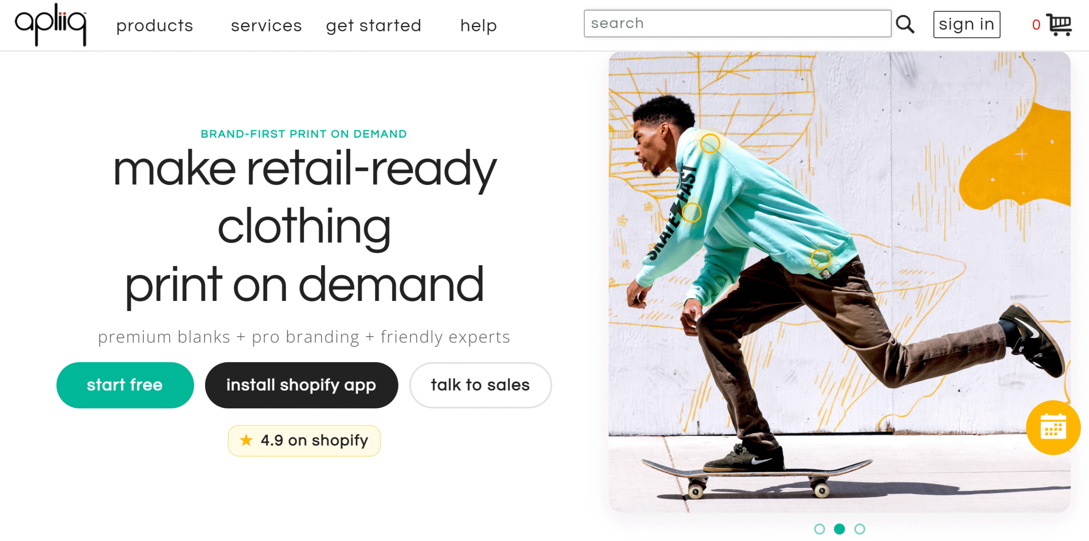Select the third carousel dot
The image size is (1089, 541).
860,529
